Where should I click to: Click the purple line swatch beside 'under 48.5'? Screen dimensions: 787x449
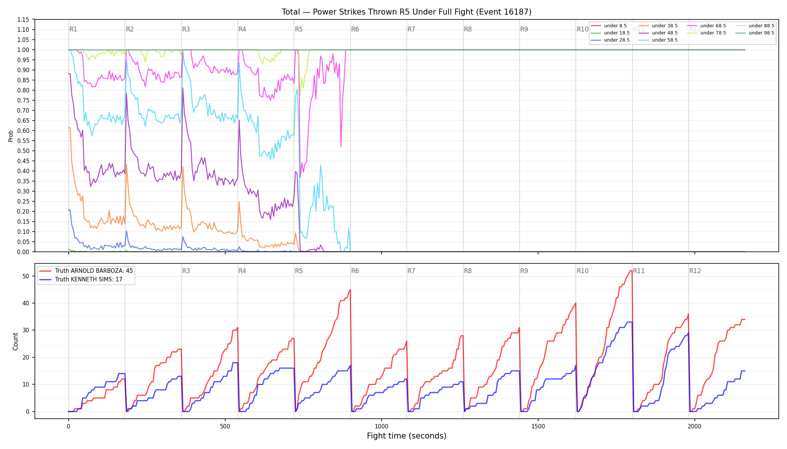pyautogui.click(x=644, y=33)
